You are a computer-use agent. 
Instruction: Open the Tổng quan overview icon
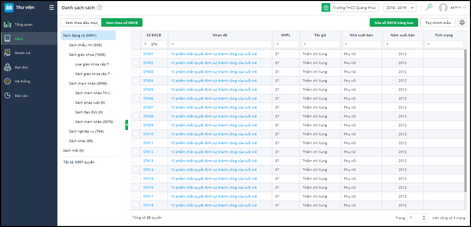[7, 25]
